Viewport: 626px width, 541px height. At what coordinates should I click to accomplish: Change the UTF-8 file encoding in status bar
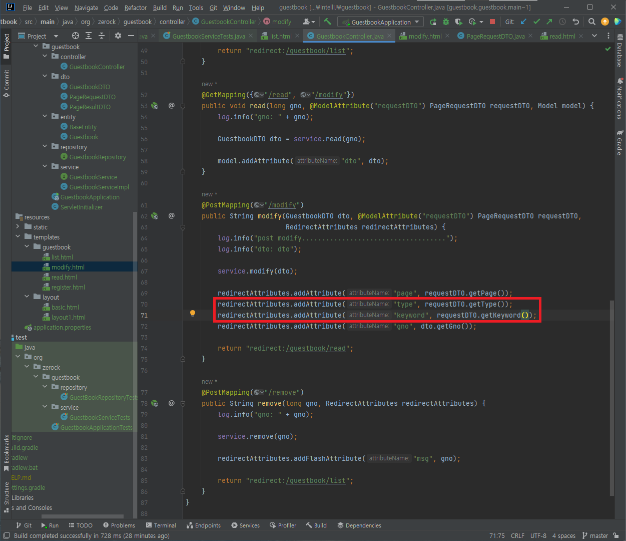538,535
